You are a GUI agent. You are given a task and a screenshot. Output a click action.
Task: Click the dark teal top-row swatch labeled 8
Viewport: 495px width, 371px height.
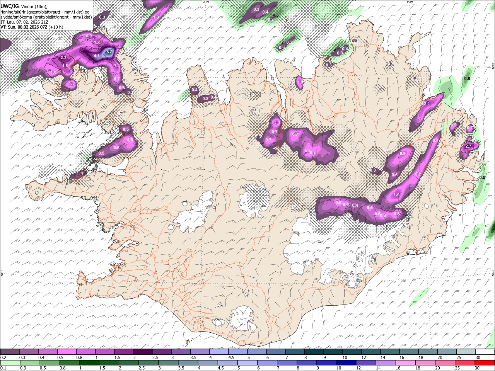(314, 352)
